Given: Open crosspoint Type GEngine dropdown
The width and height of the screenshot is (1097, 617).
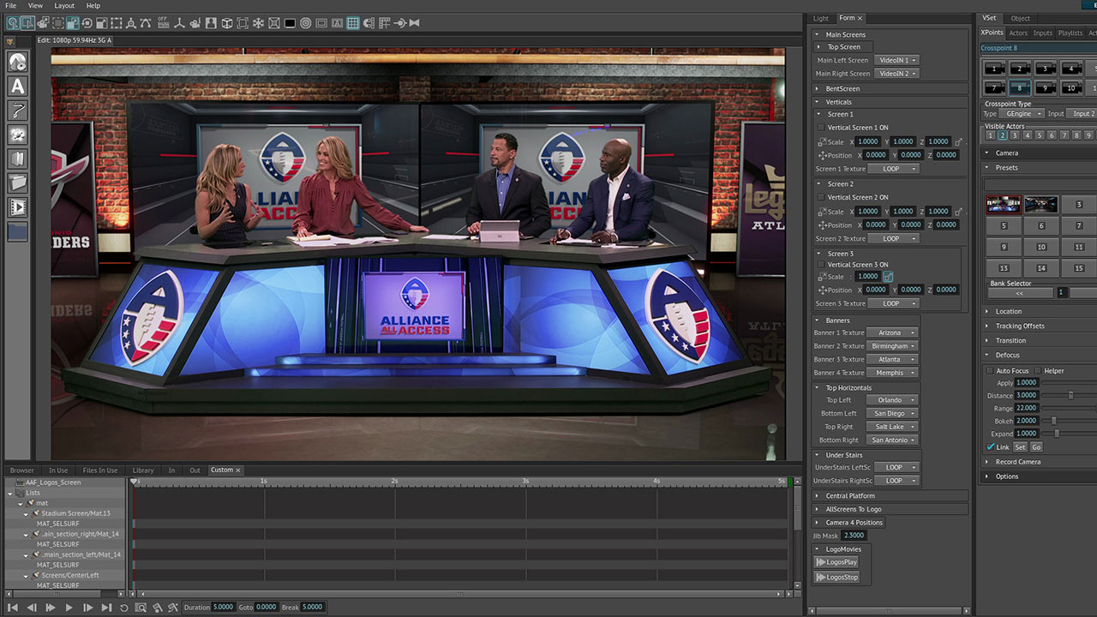Looking at the screenshot, I should click(1022, 113).
